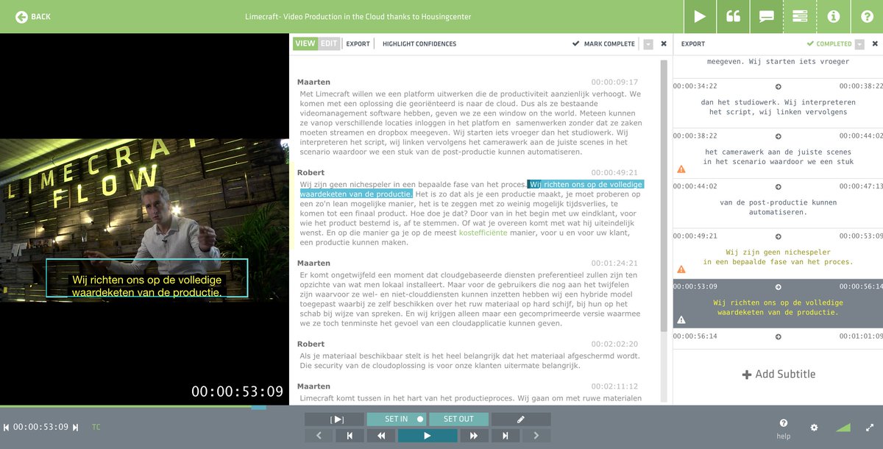The image size is (883, 449).
Task: Rewind the video
Action: click(381, 436)
